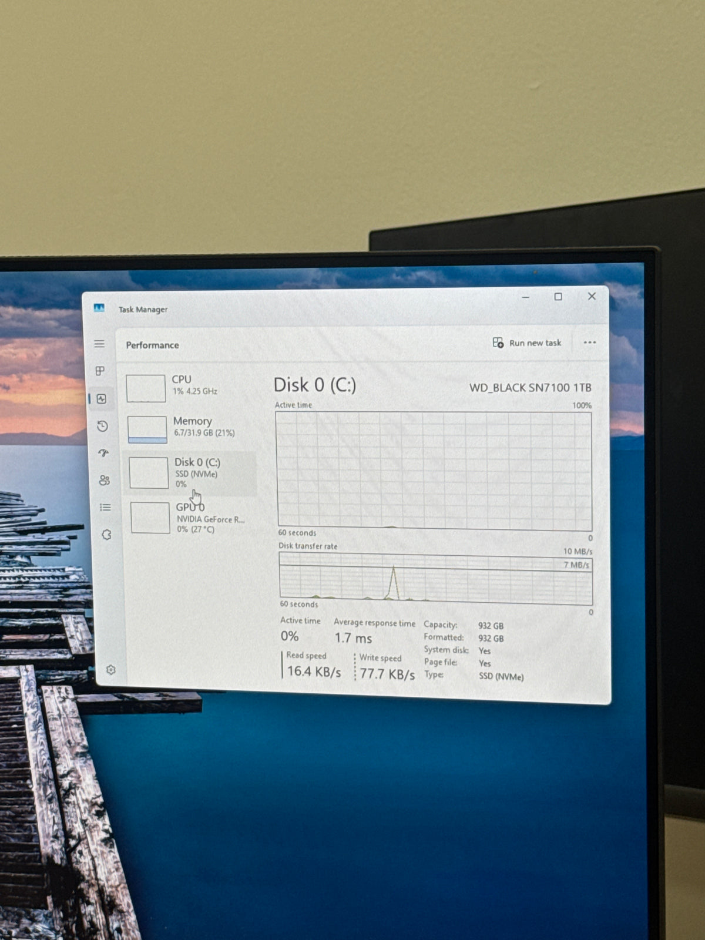Select the Performance page sidebar icon
705x940 pixels.
(102, 399)
